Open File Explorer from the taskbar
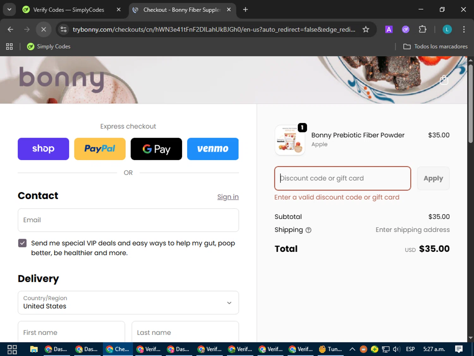474x356 pixels. pos(34,349)
